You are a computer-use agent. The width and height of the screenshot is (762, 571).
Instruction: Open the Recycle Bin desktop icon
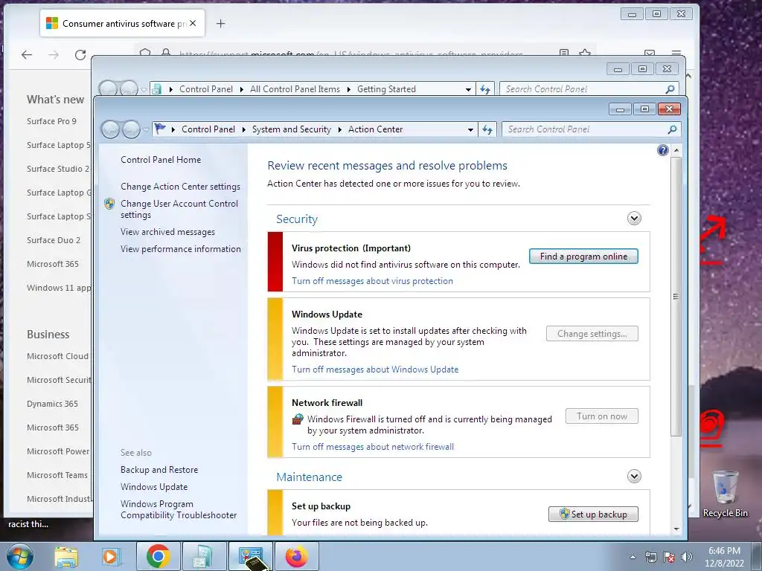tap(725, 494)
